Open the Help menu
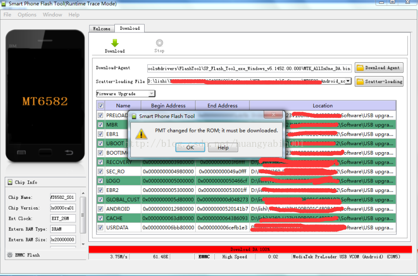The height and width of the screenshot is (276, 418). coord(74,15)
